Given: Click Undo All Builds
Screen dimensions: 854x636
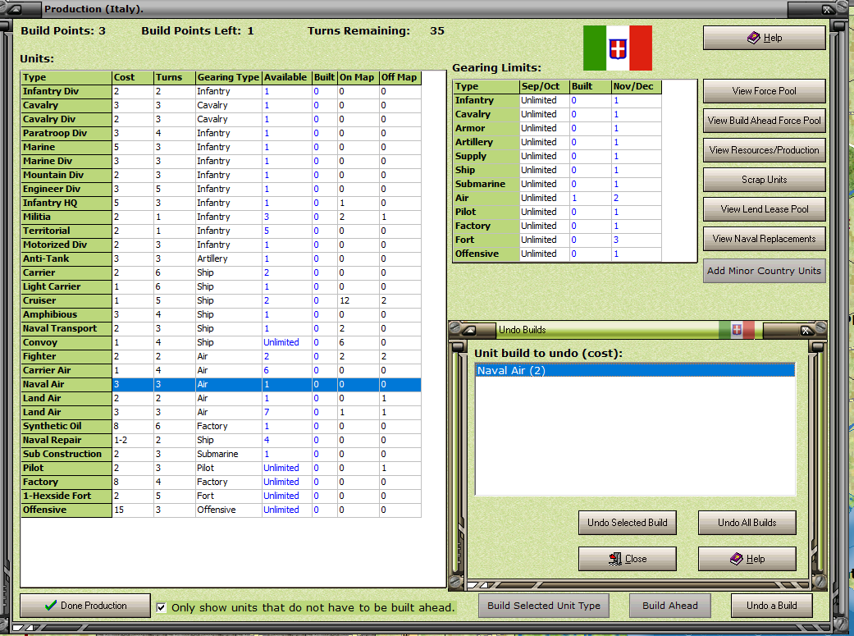Looking at the screenshot, I should click(747, 523).
